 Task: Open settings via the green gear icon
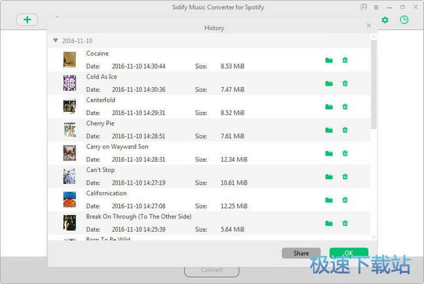[385, 20]
